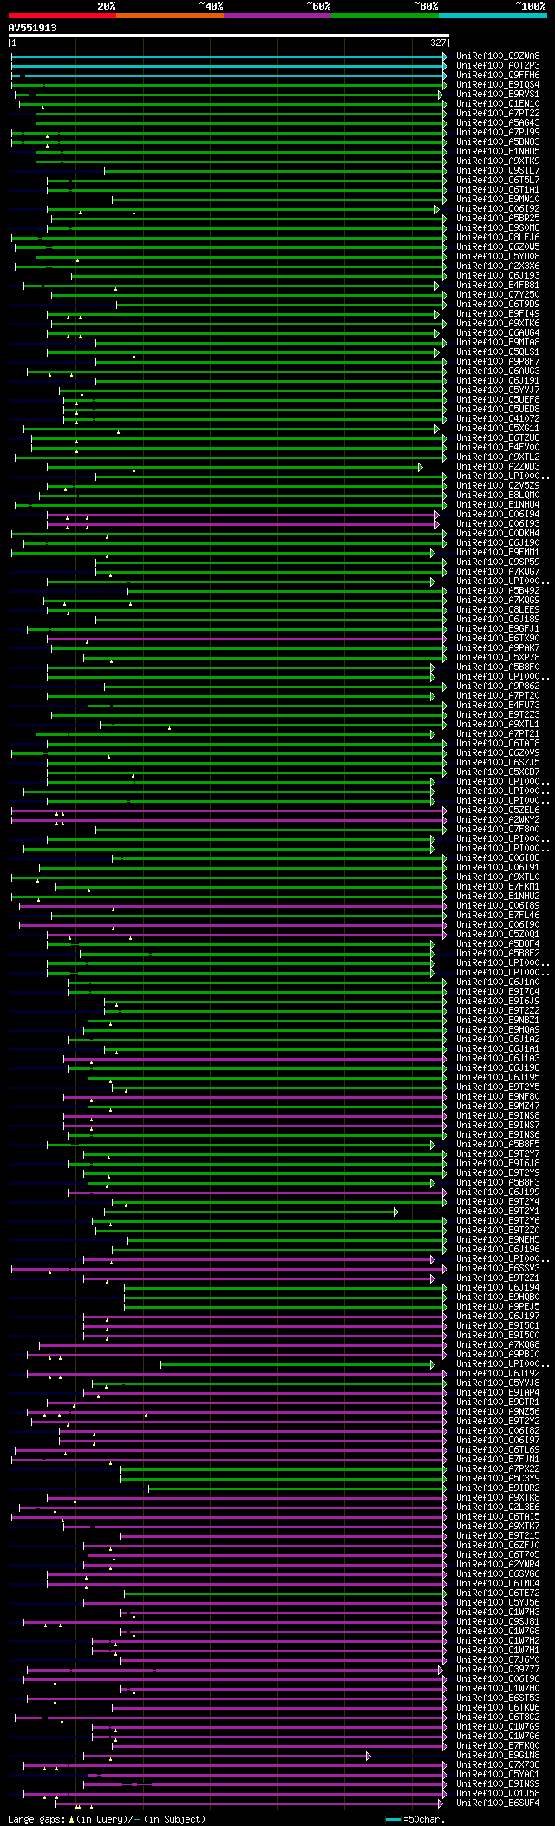
Task: Select hit UniRef100_B7FKM1
Action: pos(498,887)
